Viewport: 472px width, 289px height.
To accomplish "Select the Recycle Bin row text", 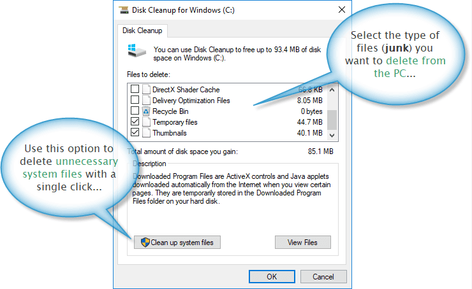I will click(170, 111).
